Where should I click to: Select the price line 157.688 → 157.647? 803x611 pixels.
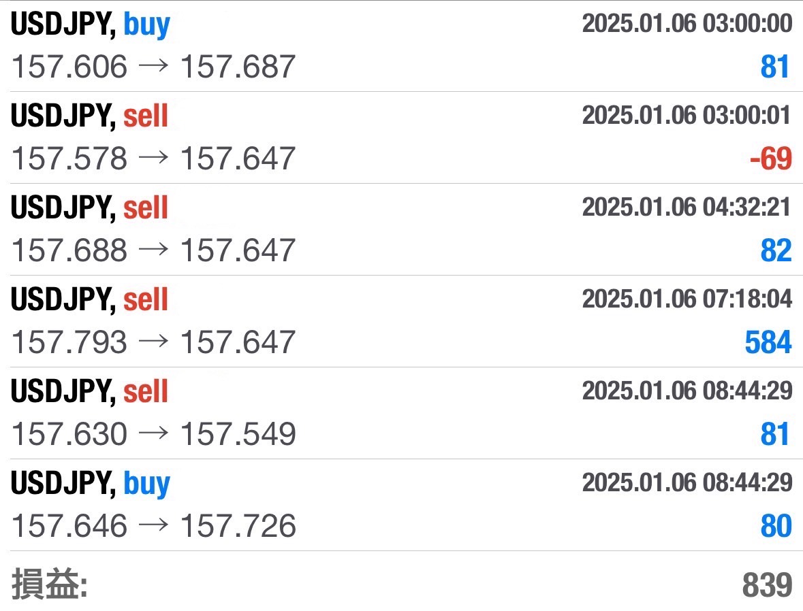click(x=154, y=250)
